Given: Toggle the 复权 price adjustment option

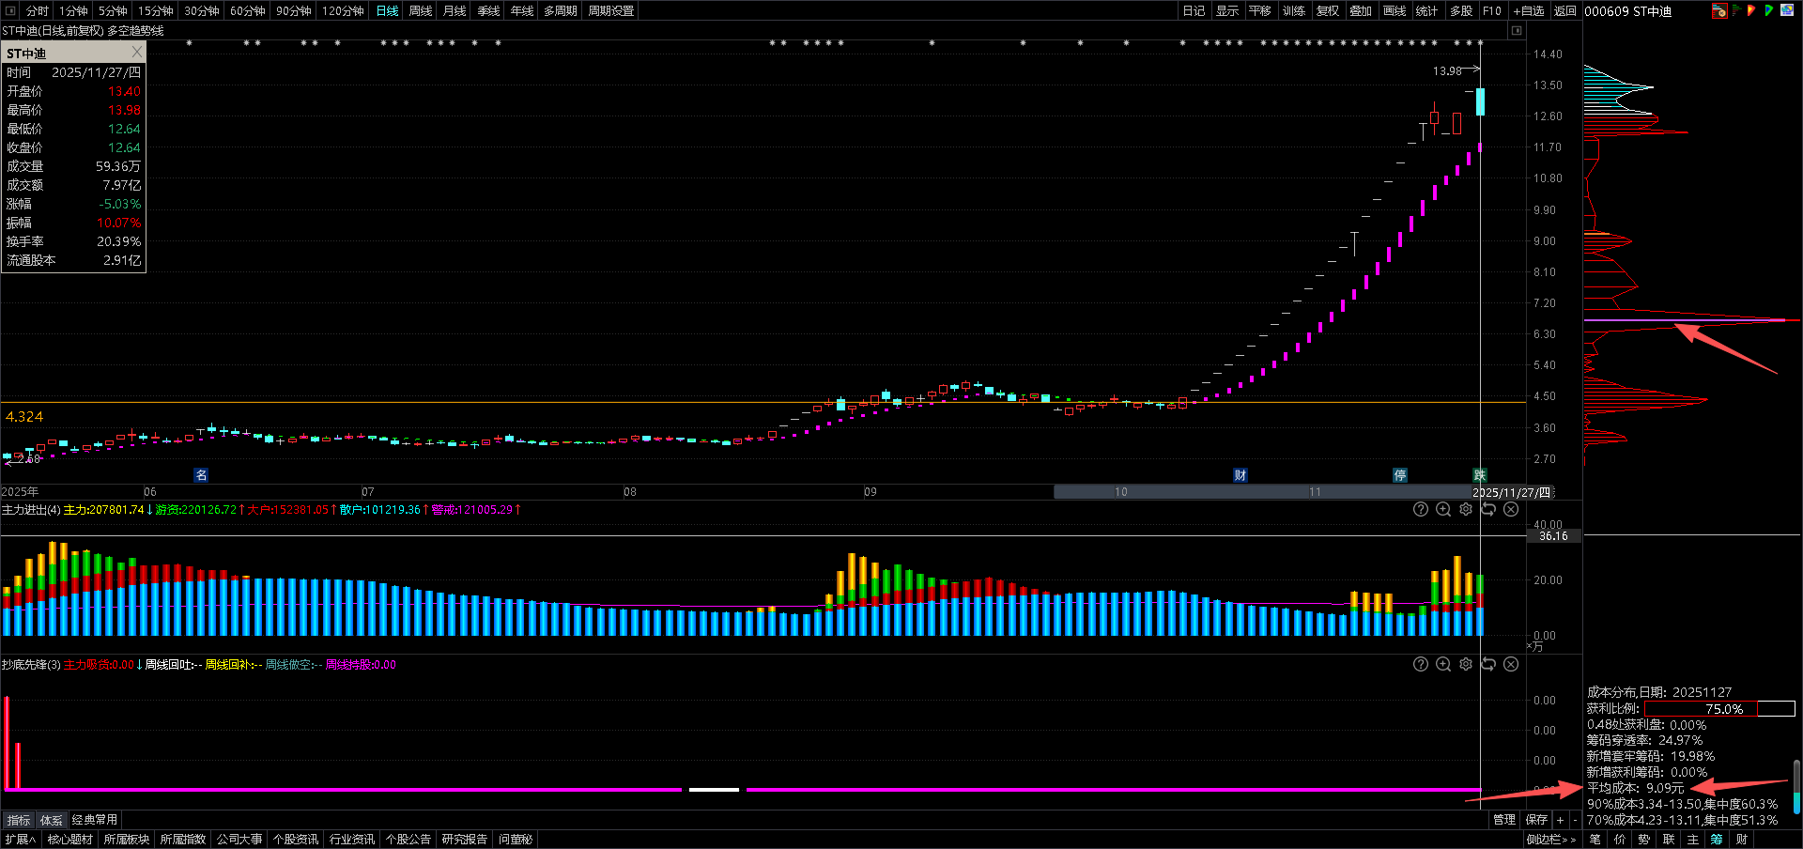Looking at the screenshot, I should click(x=1328, y=11).
